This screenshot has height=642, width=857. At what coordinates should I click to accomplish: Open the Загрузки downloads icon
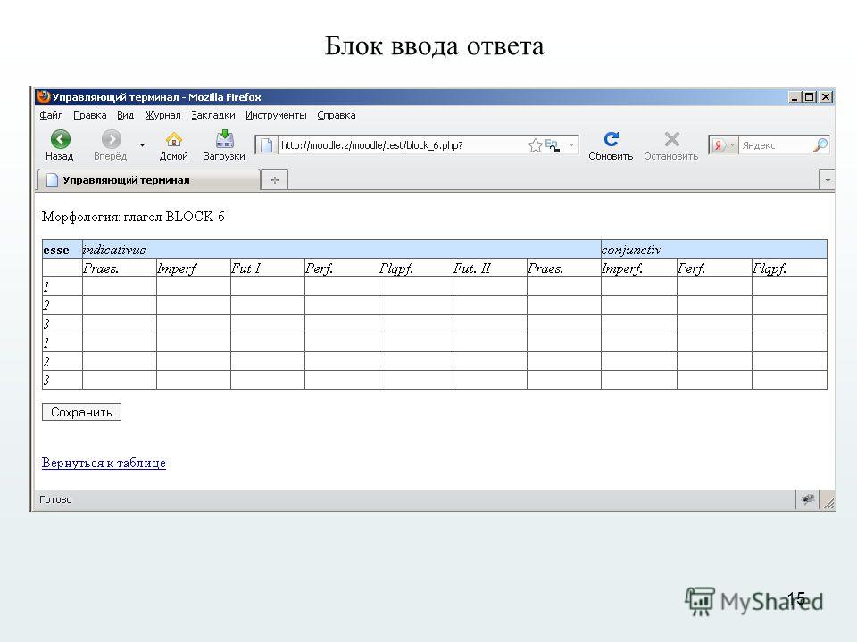pyautogui.click(x=225, y=139)
